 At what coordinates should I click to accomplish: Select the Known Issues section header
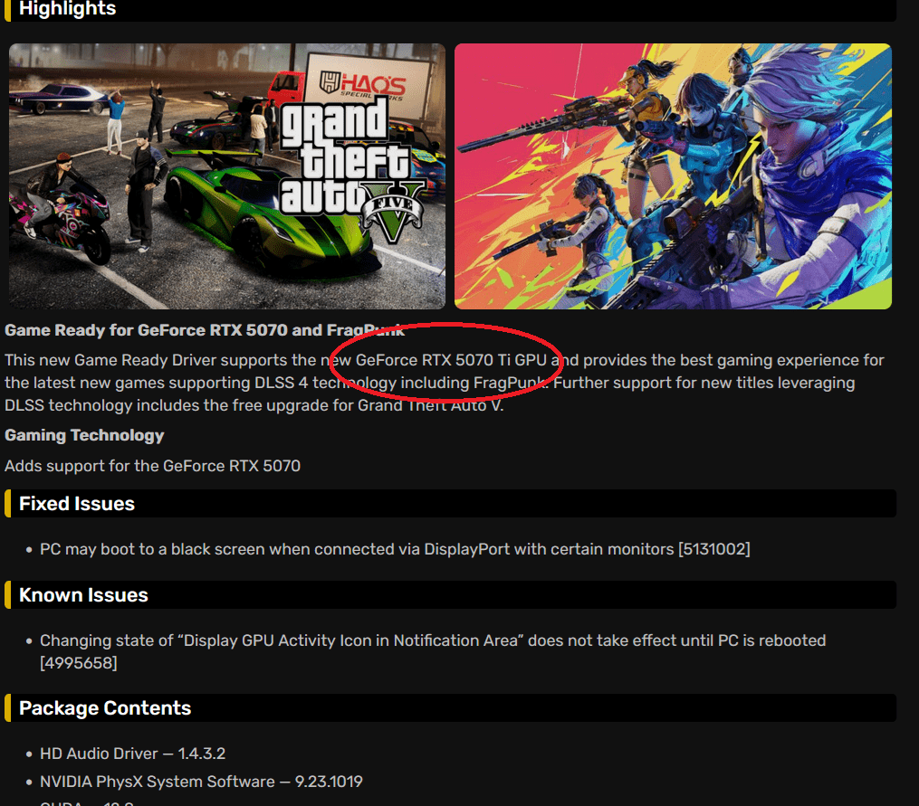450,595
